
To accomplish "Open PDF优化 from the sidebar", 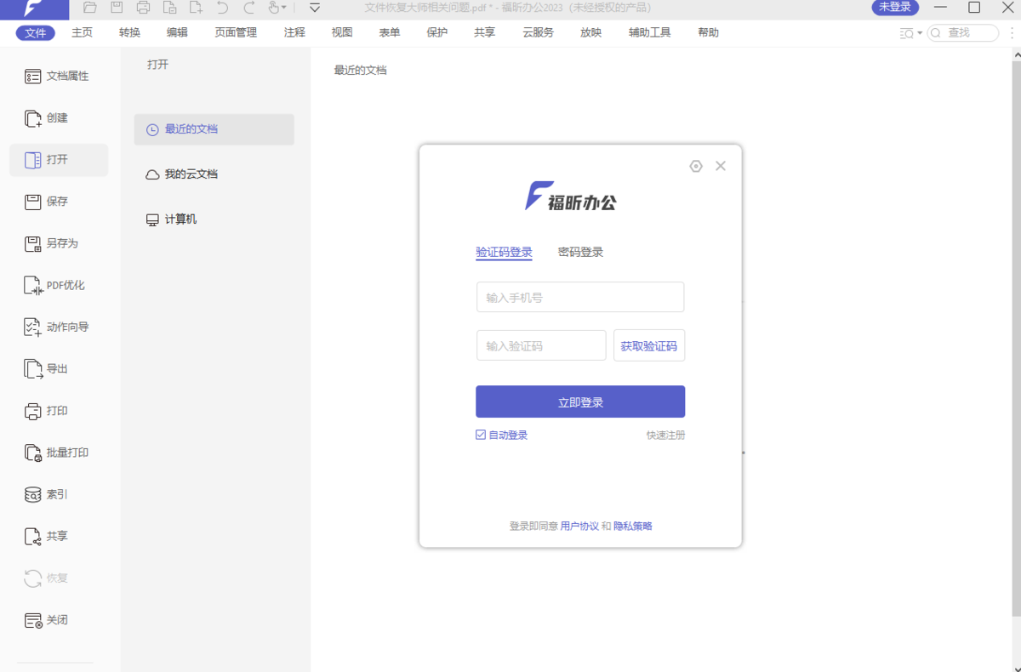I will (58, 285).
